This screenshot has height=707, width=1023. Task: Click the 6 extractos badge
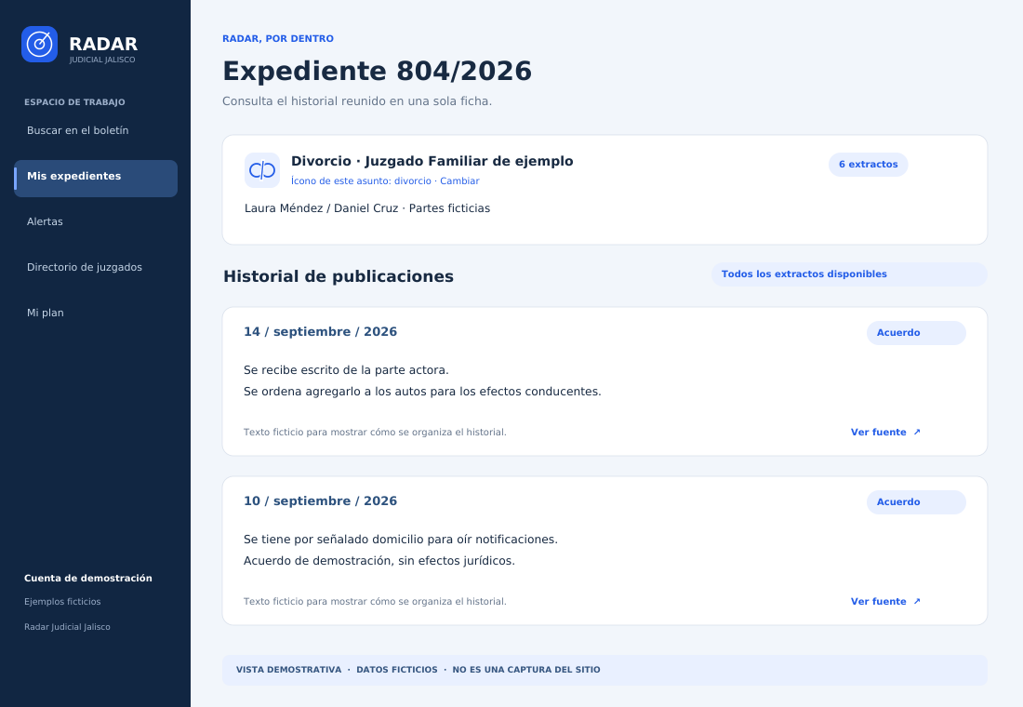pos(868,165)
